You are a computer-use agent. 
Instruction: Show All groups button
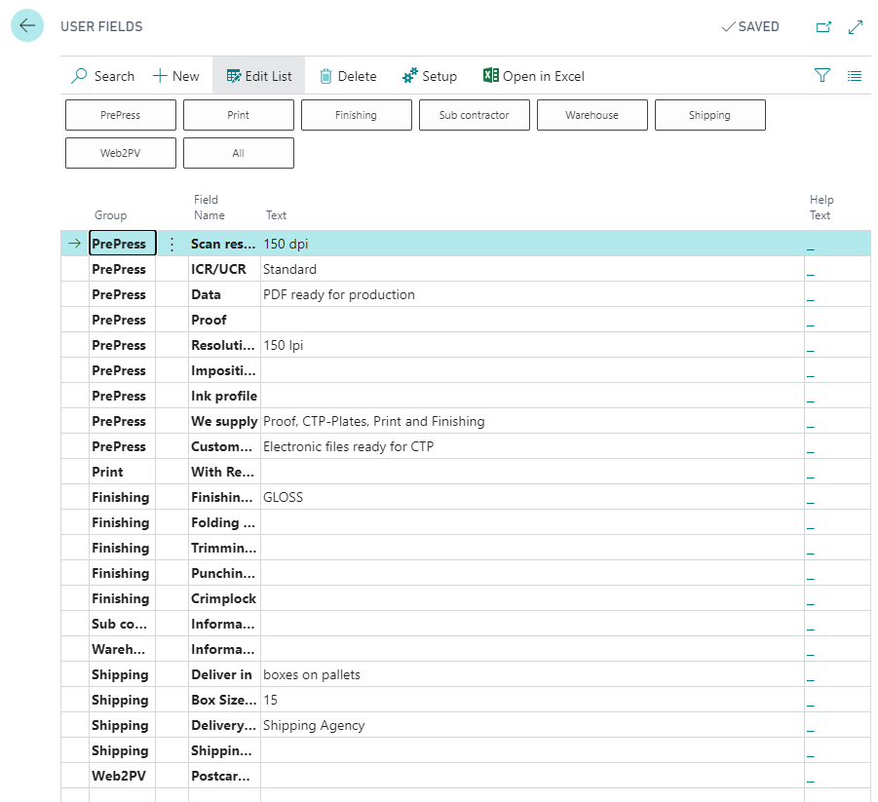coord(239,153)
